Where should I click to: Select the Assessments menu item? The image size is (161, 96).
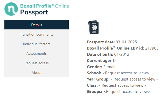coord(37,53)
